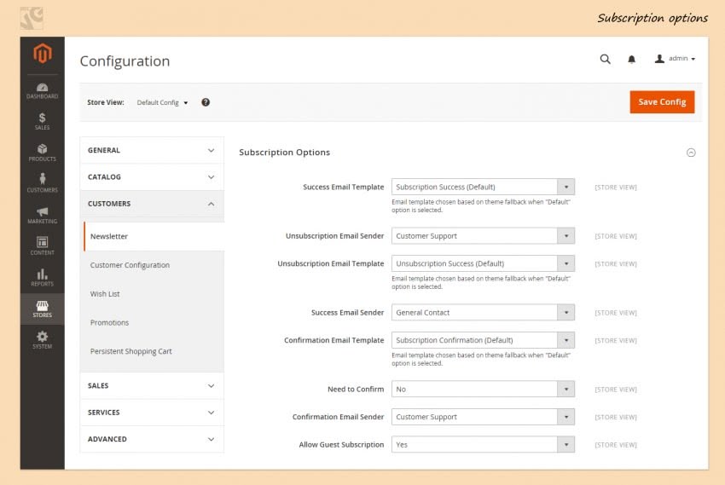The image size is (725, 485).
Task: Go to Dashboard in the sidebar
Action: [x=42, y=91]
